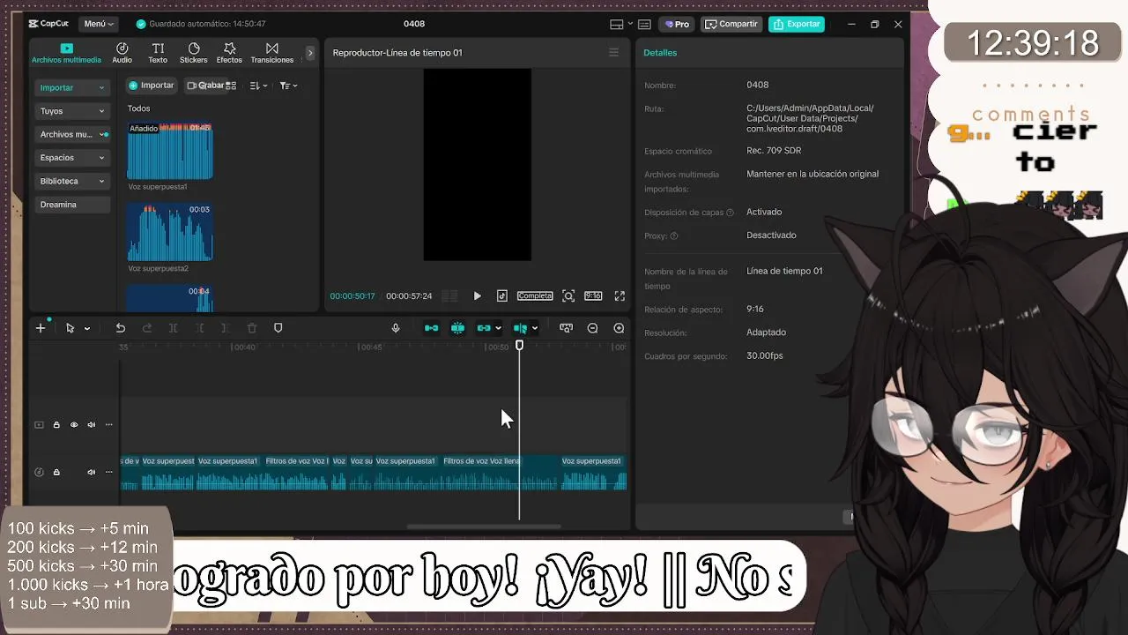Image resolution: width=1128 pixels, height=635 pixels.
Task: Open the Completa preview quality option
Action: pyautogui.click(x=535, y=296)
